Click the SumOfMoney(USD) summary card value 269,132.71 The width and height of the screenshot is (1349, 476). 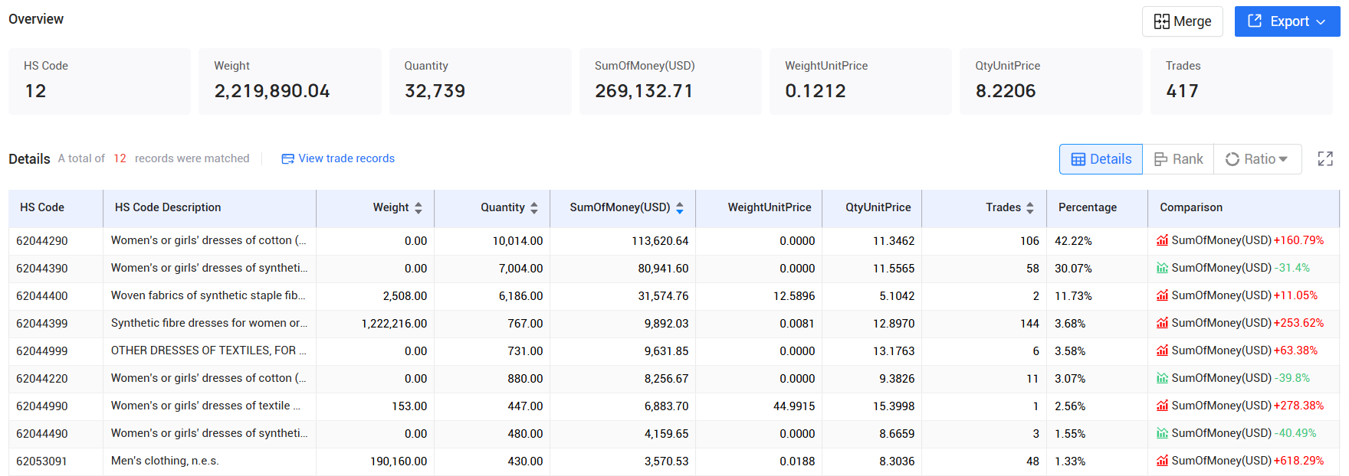coord(644,91)
